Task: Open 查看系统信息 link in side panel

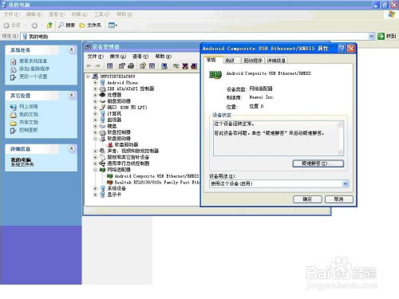Action: coord(33,61)
